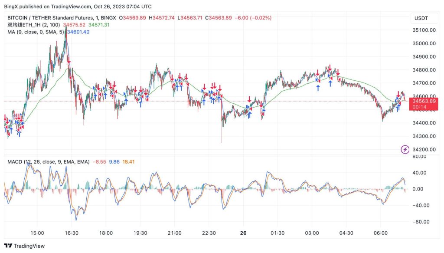Screen dimensions: 444x253
Task: Click the blue MA value 34601.40
Action: 78,32
